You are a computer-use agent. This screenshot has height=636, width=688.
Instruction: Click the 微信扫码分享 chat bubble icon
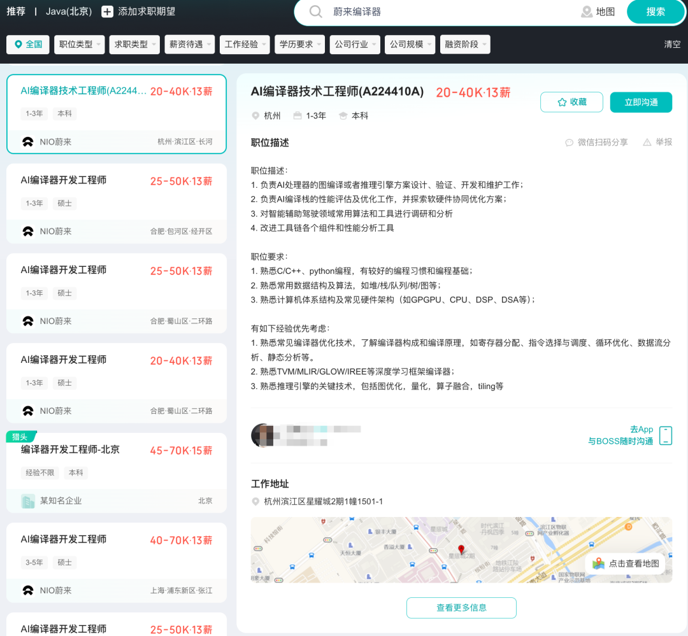[569, 143]
